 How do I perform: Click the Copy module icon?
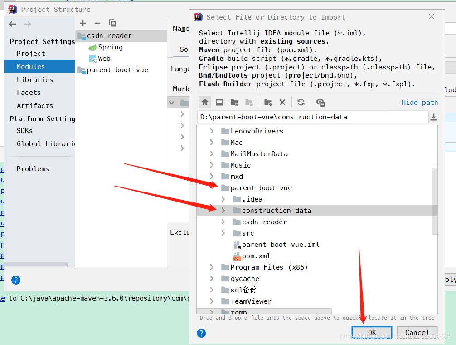pyautogui.click(x=112, y=23)
